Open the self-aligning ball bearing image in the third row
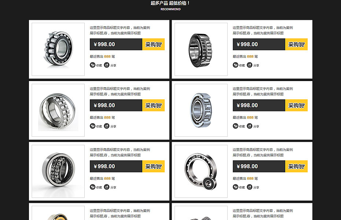This screenshot has height=220, width=341. [58, 171]
